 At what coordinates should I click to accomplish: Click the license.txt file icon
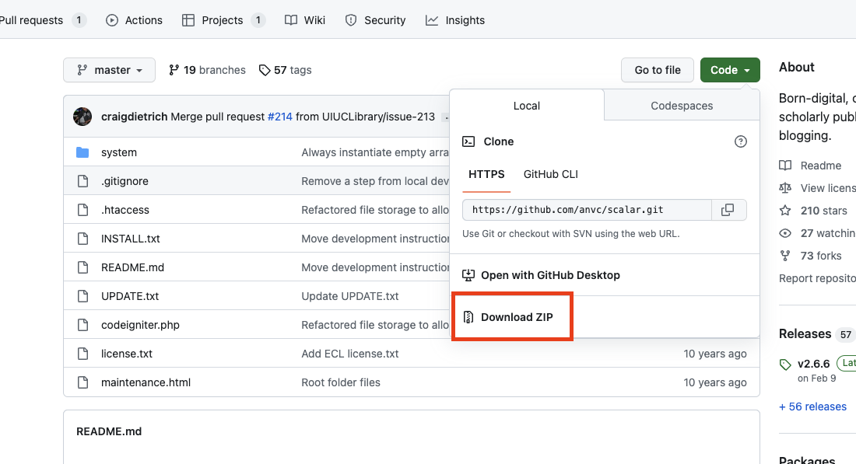82,354
